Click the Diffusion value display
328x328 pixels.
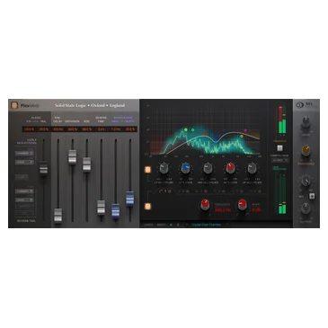pyautogui.click(x=72, y=129)
